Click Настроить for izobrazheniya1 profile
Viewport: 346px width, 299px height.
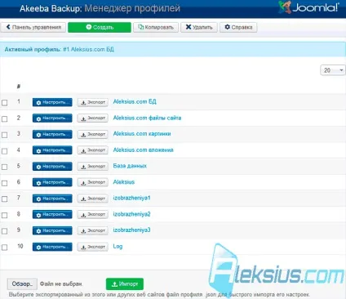coord(52,199)
